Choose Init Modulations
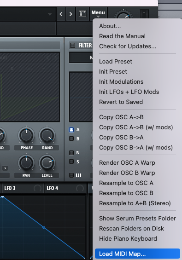This screenshot has height=260, width=182. [137, 82]
